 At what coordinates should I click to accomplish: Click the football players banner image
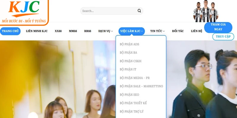pos(205,12)
